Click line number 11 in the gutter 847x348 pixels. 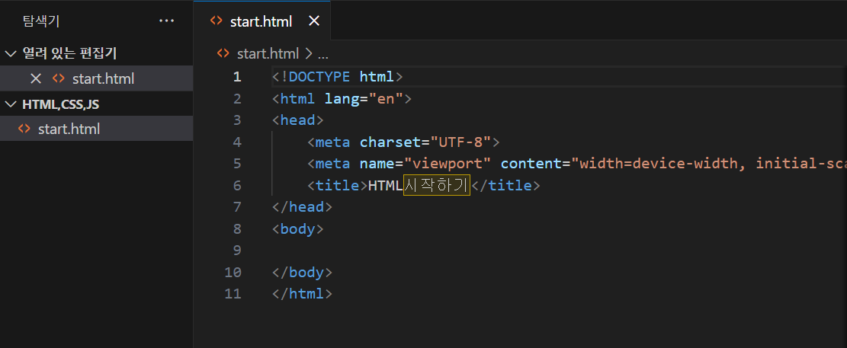tap(233, 294)
